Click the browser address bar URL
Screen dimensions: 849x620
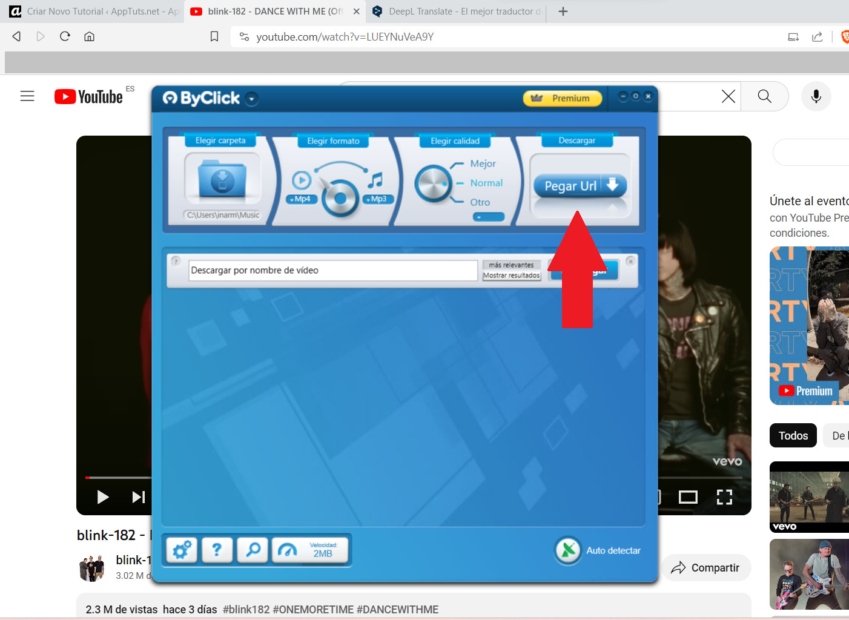click(345, 37)
